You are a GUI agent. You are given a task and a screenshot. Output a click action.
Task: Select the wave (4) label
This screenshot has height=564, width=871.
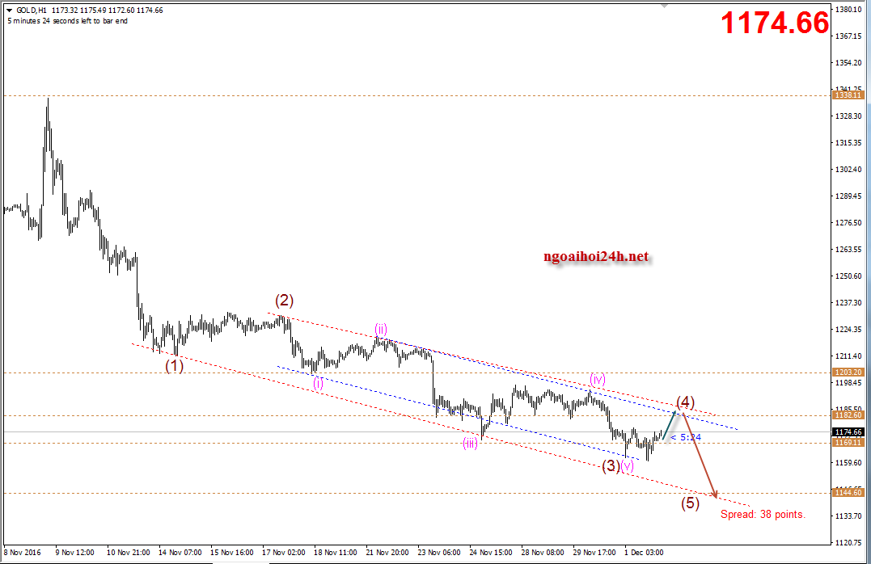[686, 402]
